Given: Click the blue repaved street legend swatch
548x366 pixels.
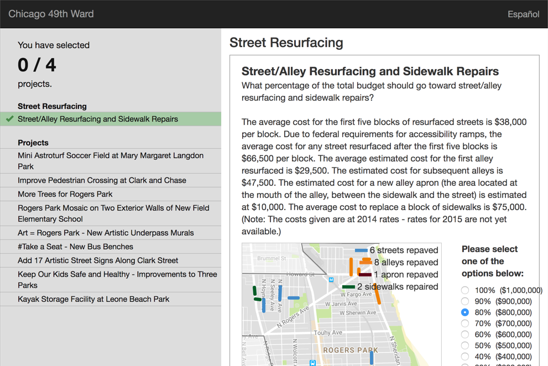Looking at the screenshot, I should [x=361, y=250].
